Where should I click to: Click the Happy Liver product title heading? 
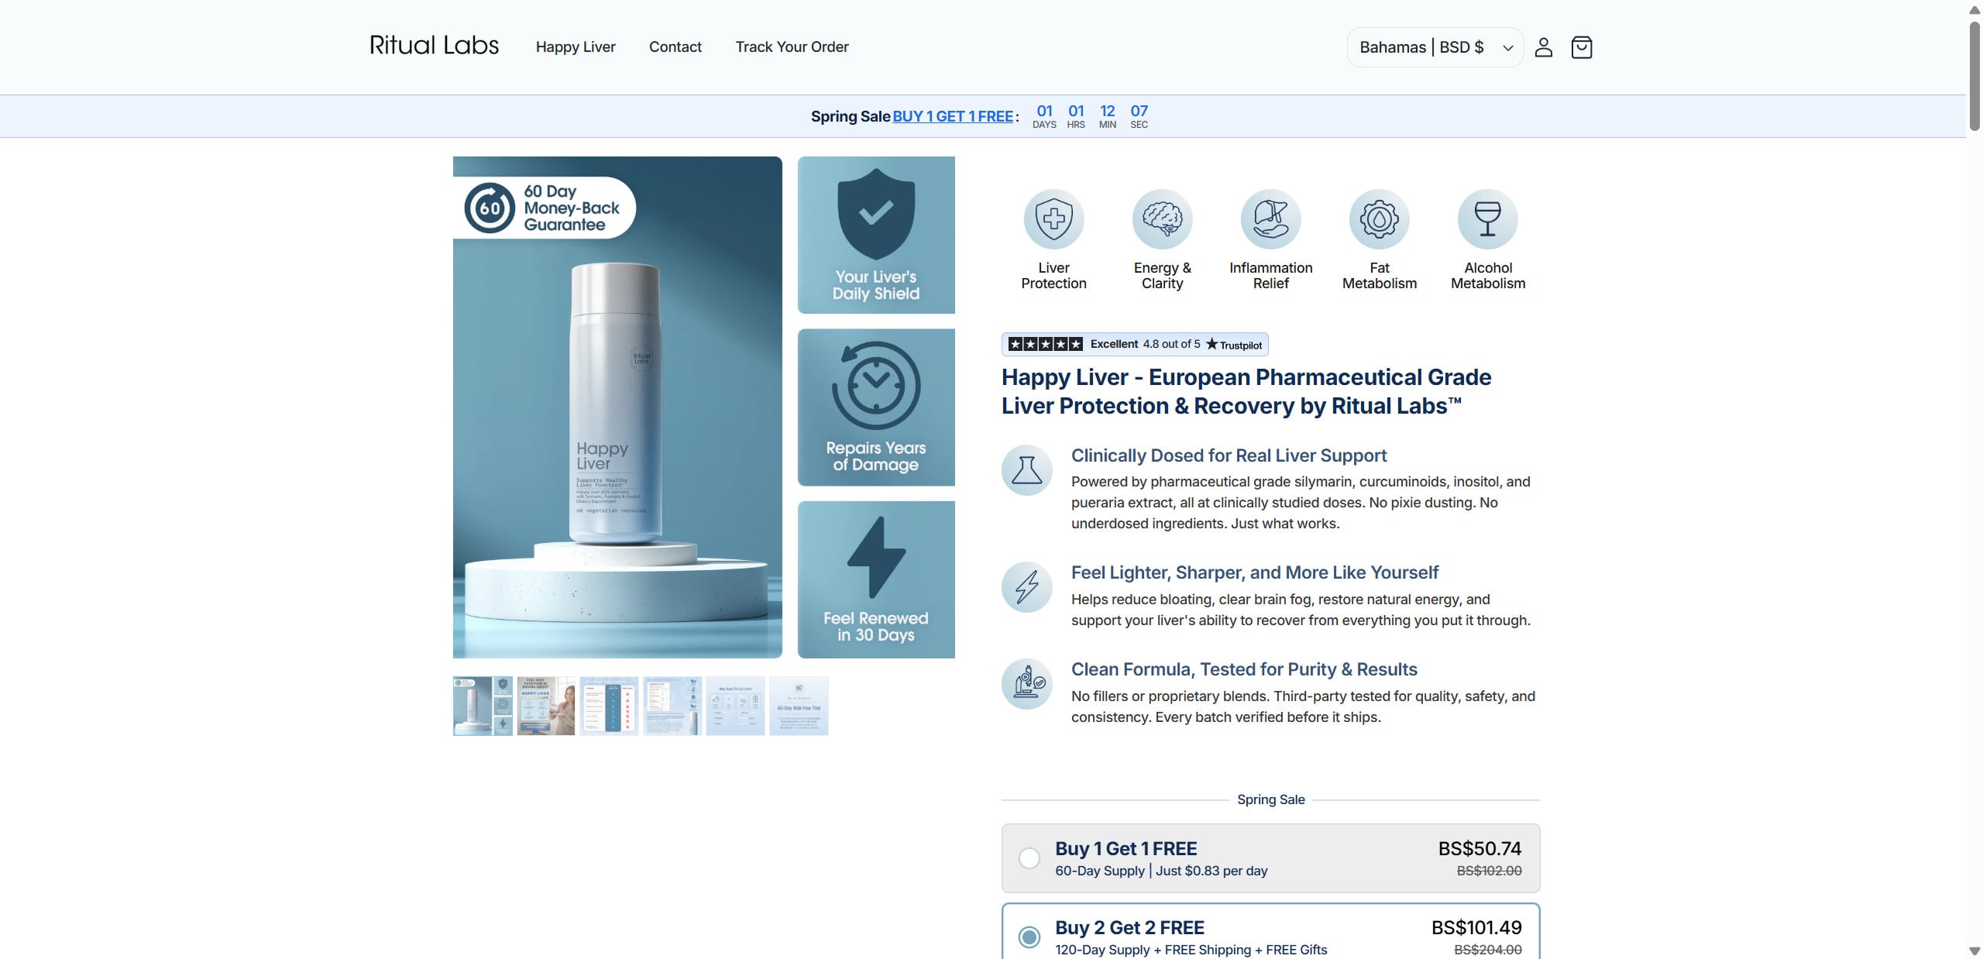1246,391
